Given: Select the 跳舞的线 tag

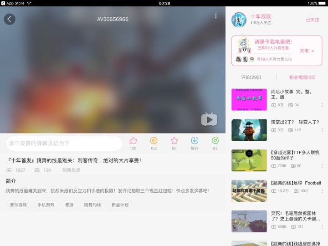Looking at the screenshot, I should click(x=92, y=205).
